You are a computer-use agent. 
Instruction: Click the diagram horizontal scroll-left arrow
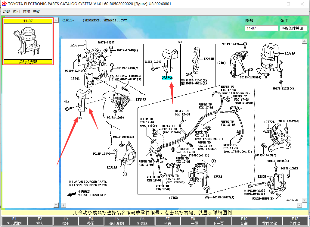coord(64,205)
